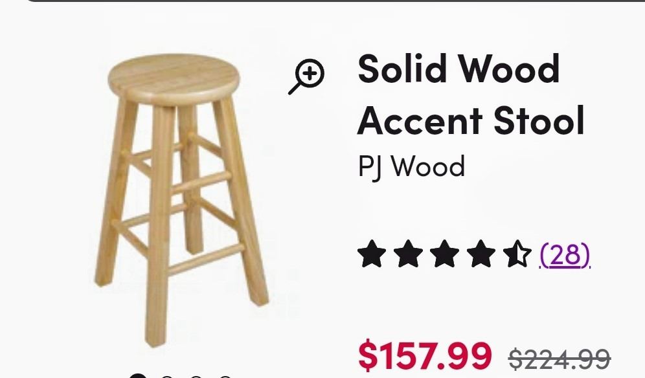Viewport: 645px width, 378px height.
Task: Click the $157.99 sale price
Action: click(x=425, y=355)
